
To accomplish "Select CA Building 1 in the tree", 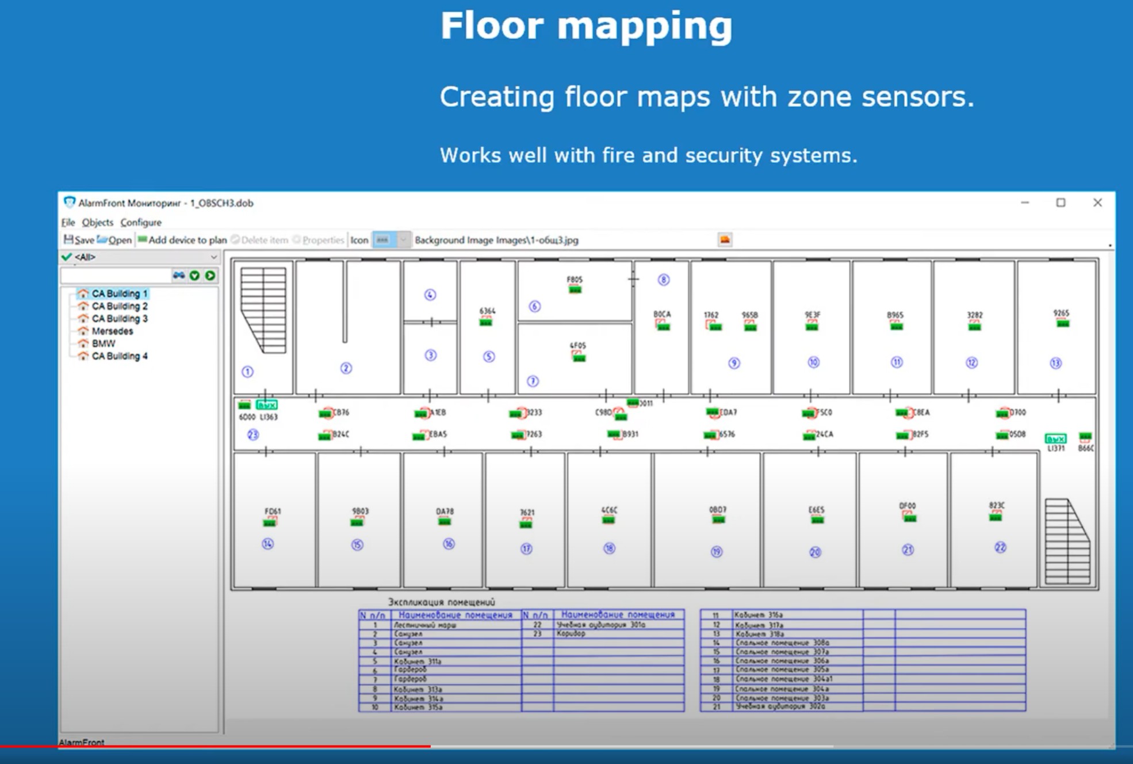I will [119, 293].
